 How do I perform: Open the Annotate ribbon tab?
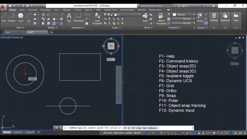(x=32, y=10)
